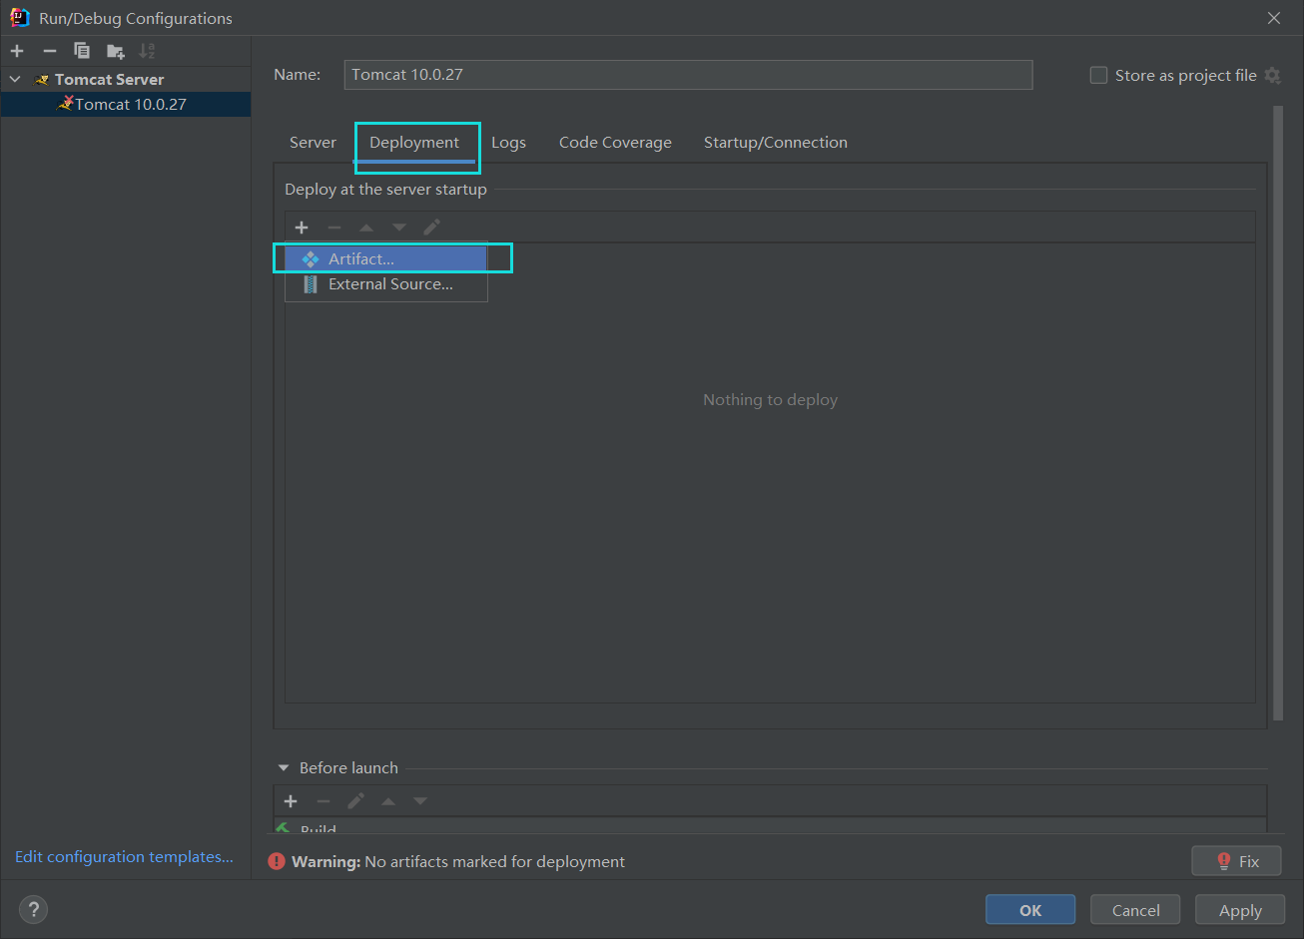This screenshot has height=939, width=1304.
Task: Collapse the Tomcat Server tree node
Action: (15, 79)
